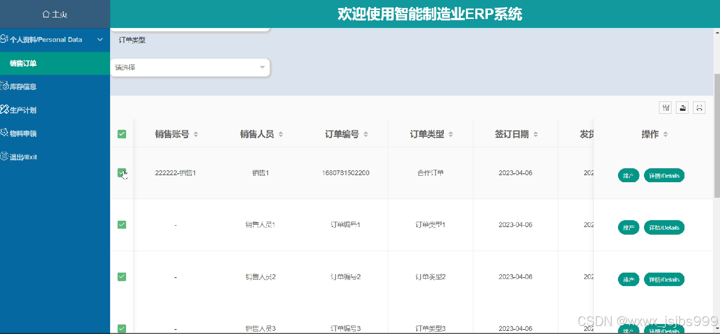The image size is (720, 334).
Task: Click 排产 button for order 1680781502200
Action: click(628, 176)
